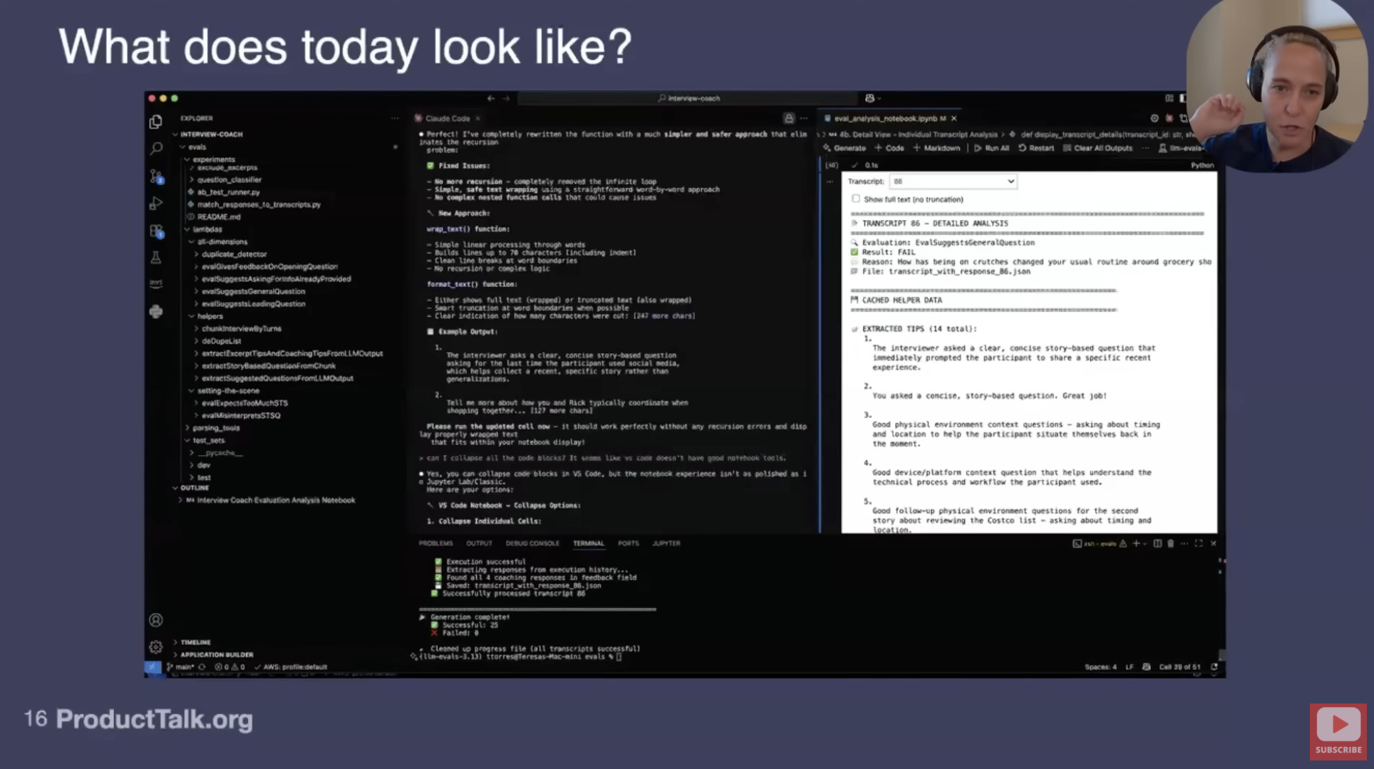Screen dimensions: 1374x769
Task: Open README.md in the explorer
Action: [218, 216]
